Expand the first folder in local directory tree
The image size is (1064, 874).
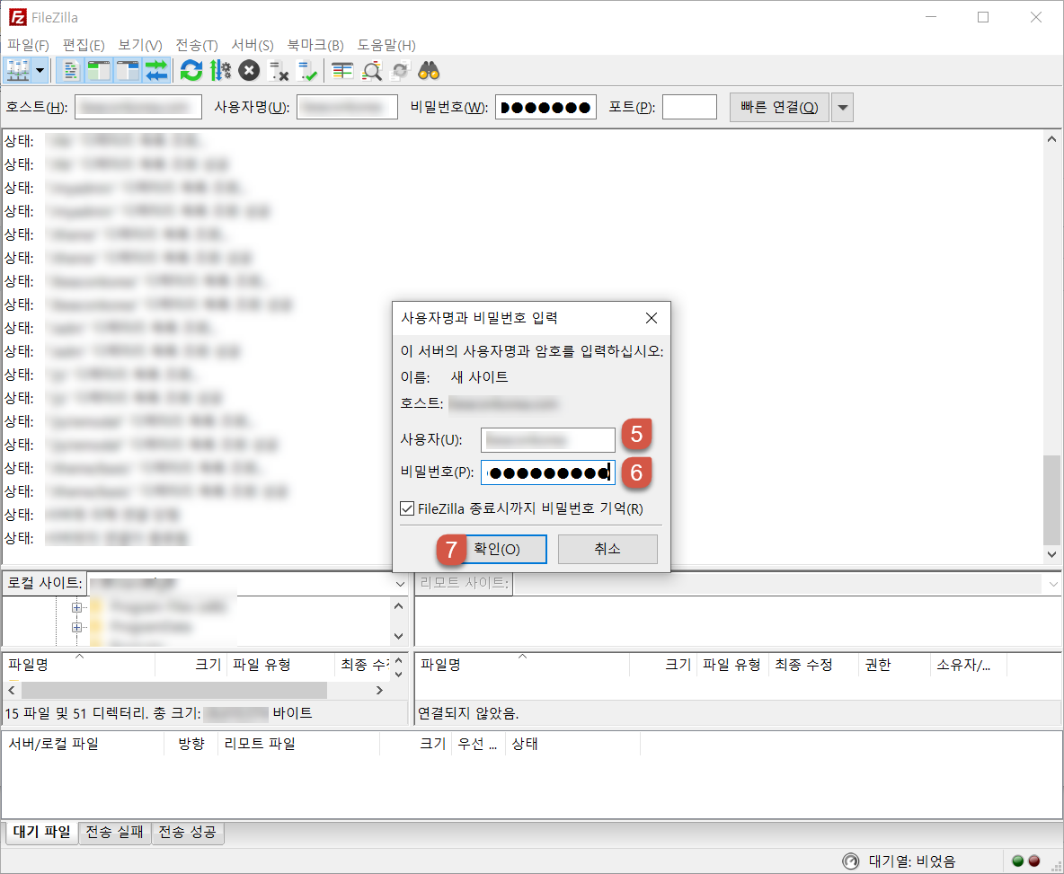[76, 605]
